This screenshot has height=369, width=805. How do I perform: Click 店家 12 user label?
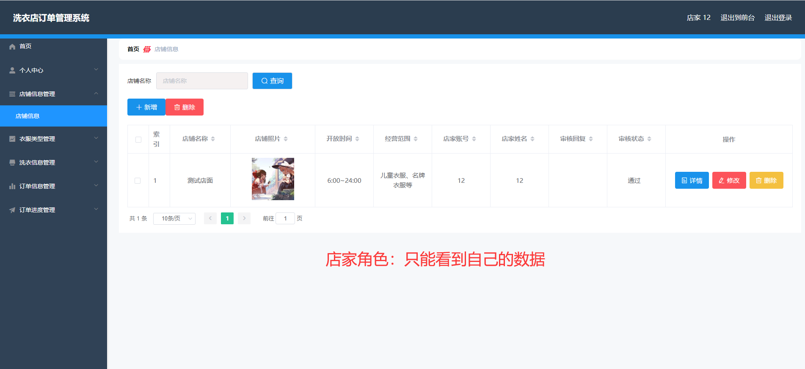tap(699, 18)
